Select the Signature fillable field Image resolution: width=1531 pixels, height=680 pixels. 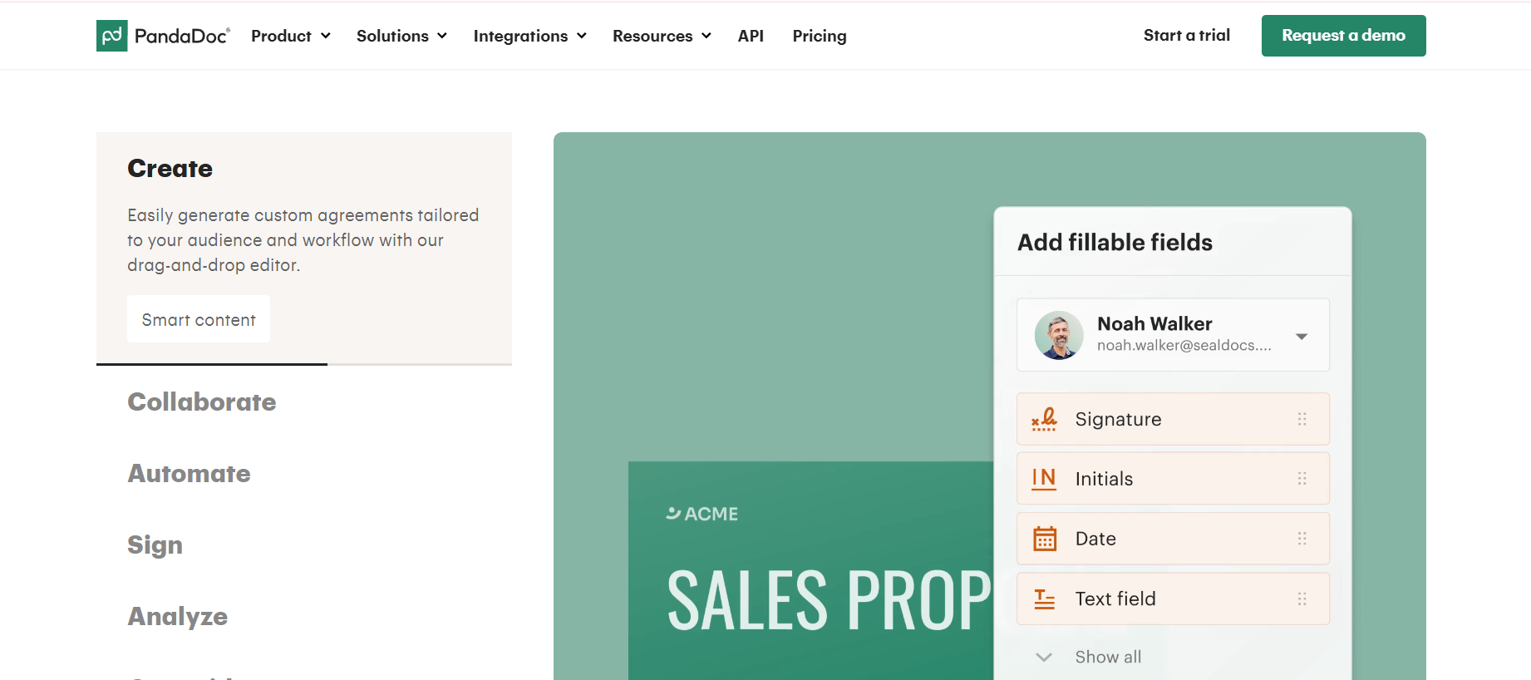pyautogui.click(x=1173, y=419)
